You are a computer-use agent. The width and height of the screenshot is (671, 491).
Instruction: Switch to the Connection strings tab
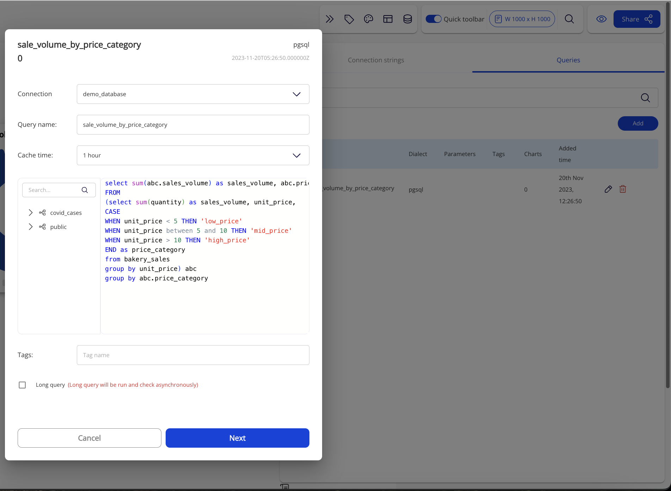click(x=376, y=60)
